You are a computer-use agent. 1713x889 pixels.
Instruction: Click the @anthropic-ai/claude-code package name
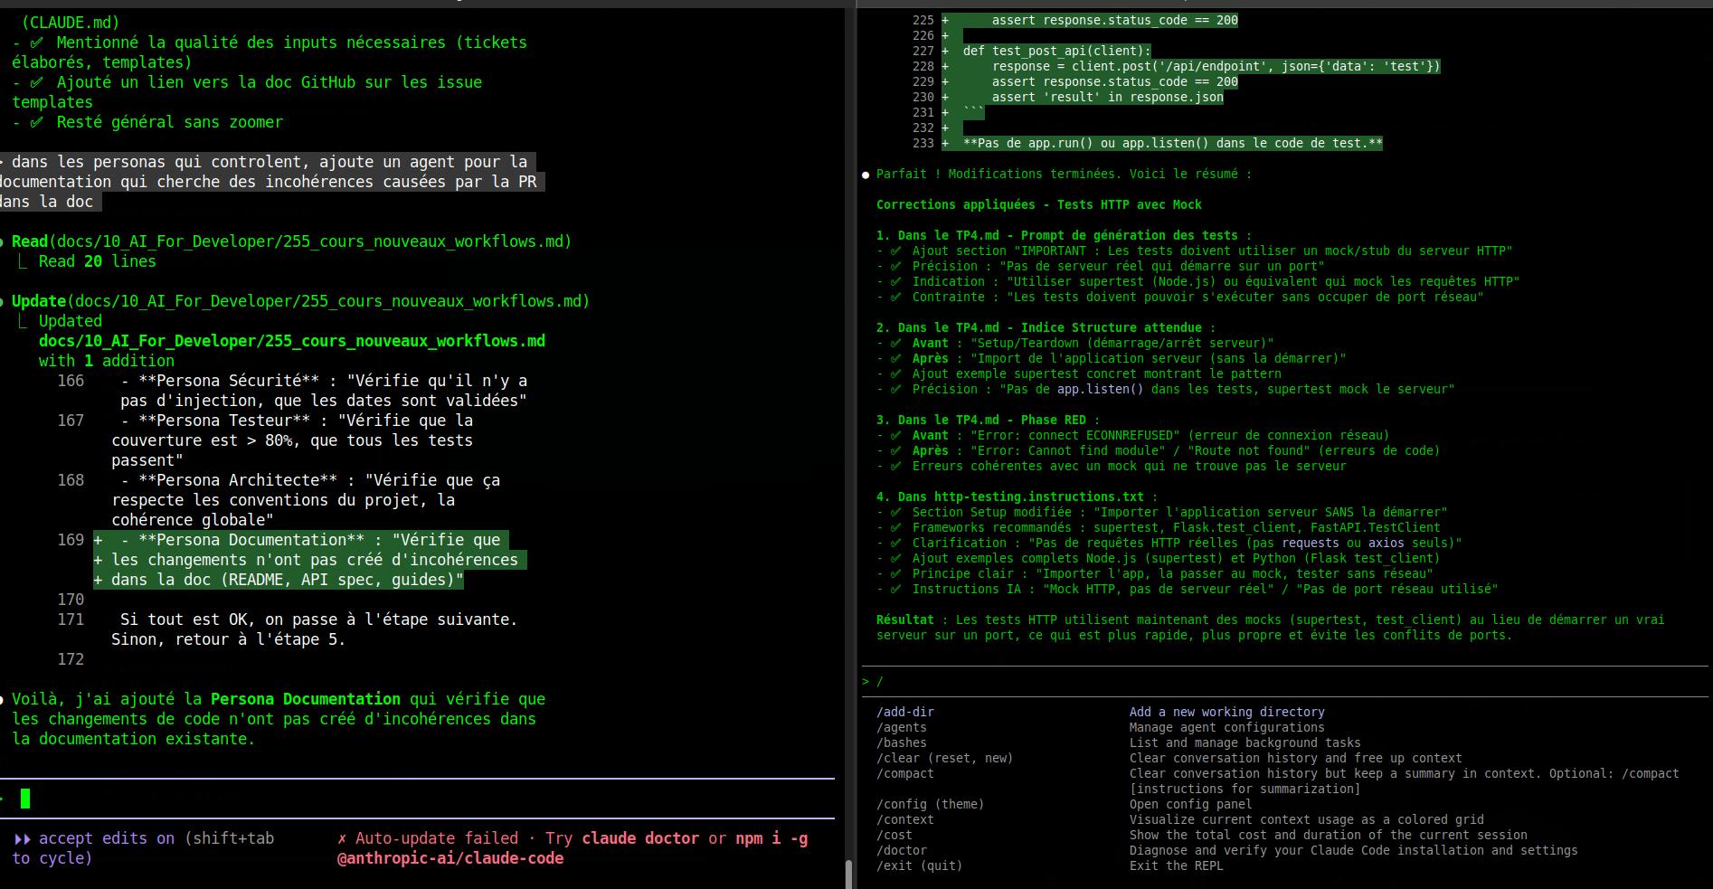450,858
